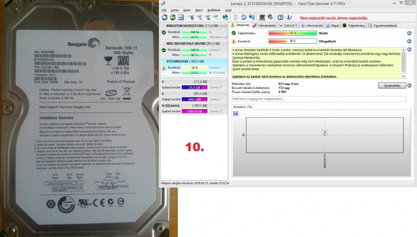The width and height of the screenshot is (417, 237).
Task: Click the disk test icon with green check
Action: 207,17
